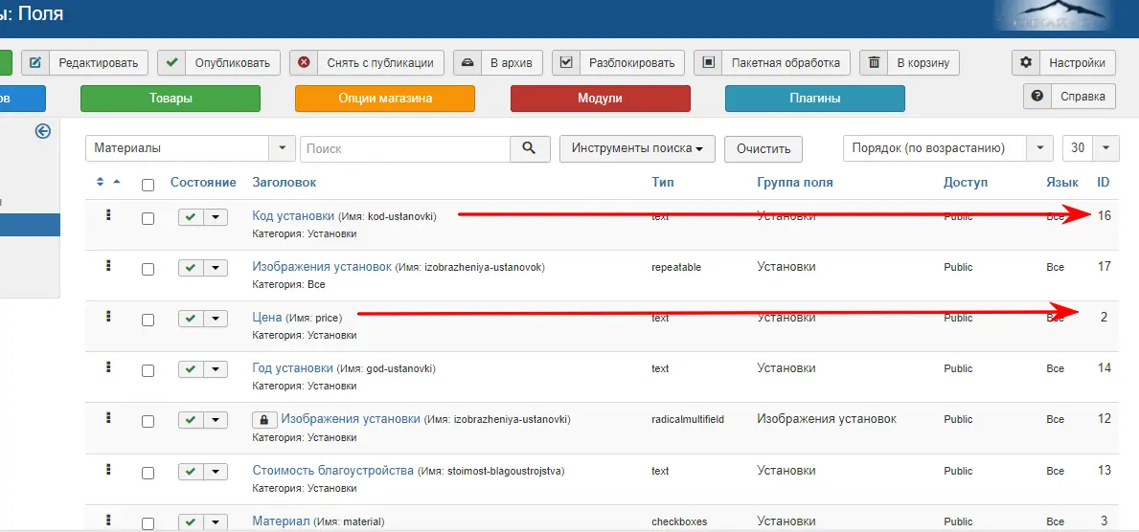Check the Изображения установок row checkbox
1139x532 pixels.
[148, 269]
